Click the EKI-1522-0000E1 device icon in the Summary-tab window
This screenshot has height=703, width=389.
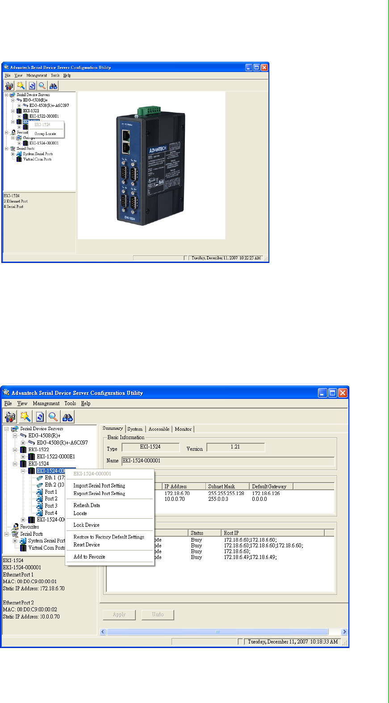pyautogui.click(x=32, y=457)
